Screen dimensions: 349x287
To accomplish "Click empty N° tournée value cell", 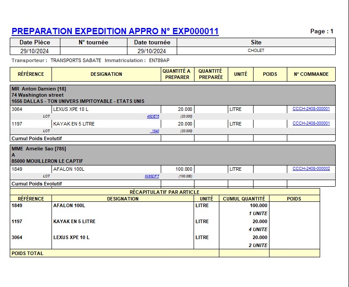I will pyautogui.click(x=93, y=51).
